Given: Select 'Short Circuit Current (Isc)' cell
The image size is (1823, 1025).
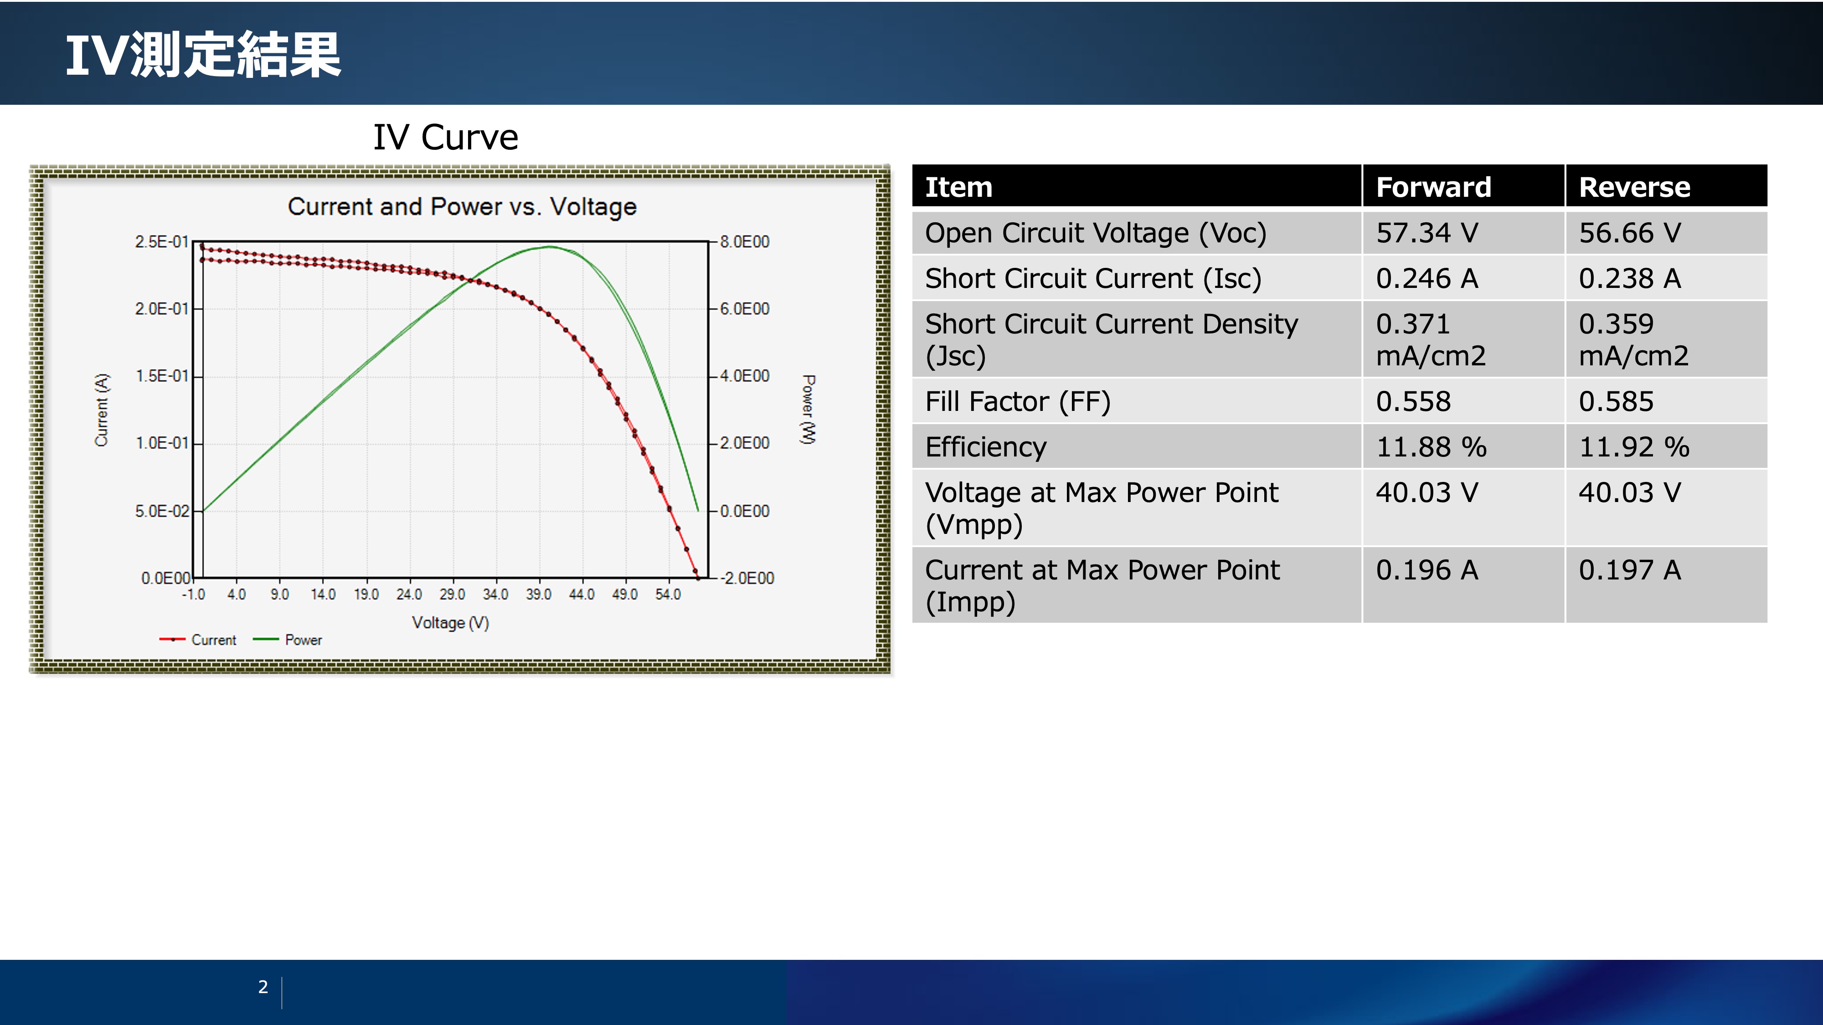Looking at the screenshot, I should click(1137, 278).
